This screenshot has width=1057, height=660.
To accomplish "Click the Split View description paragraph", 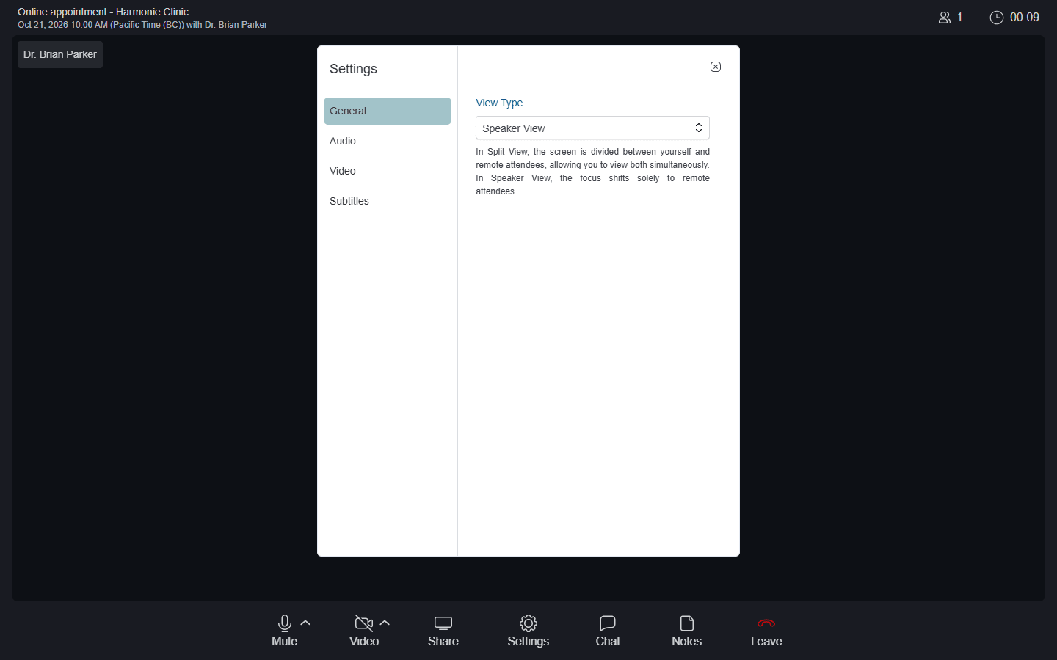I will 592,172.
